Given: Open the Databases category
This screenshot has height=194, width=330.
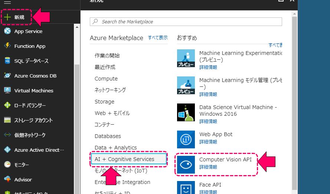Looking at the screenshot, I should pyautogui.click(x=108, y=136).
